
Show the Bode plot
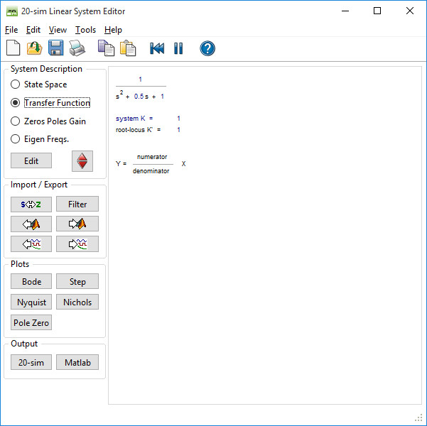[x=31, y=282]
